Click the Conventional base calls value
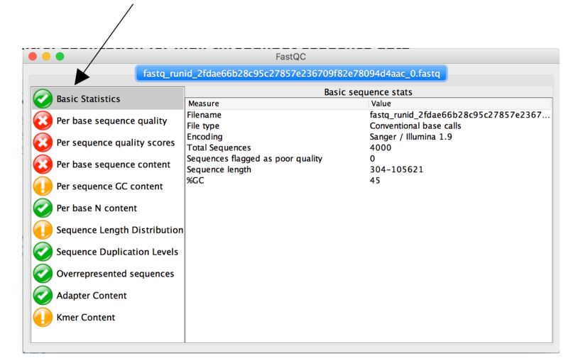Viewport: 568px width, 363px height. (x=415, y=125)
